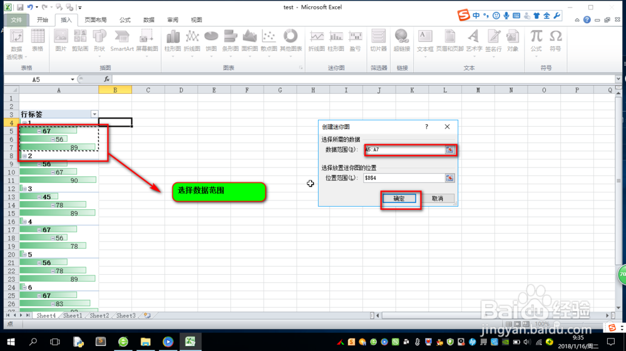Insert an Area chart
The width and height of the screenshot is (626, 351).
pos(250,43)
